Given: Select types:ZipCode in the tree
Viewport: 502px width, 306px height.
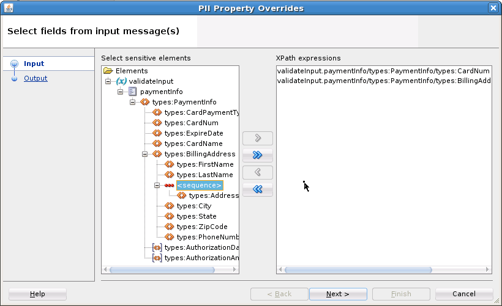Looking at the screenshot, I should point(202,227).
